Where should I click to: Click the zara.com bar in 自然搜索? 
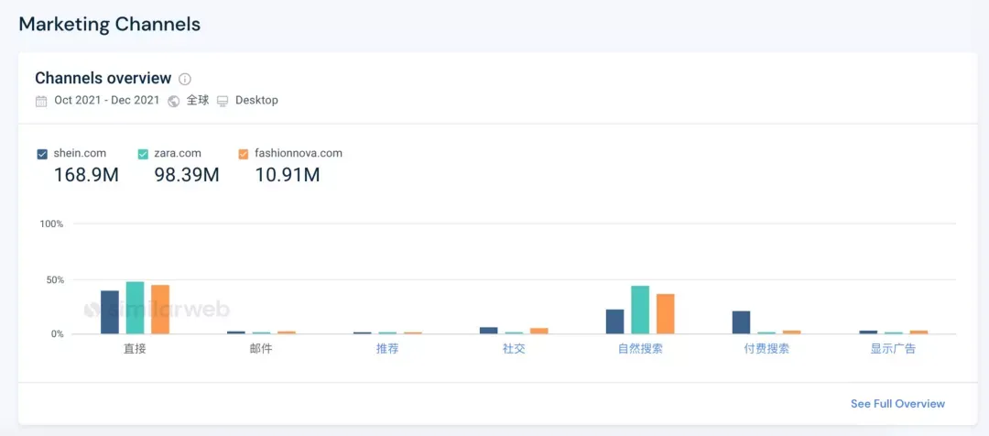pos(640,310)
